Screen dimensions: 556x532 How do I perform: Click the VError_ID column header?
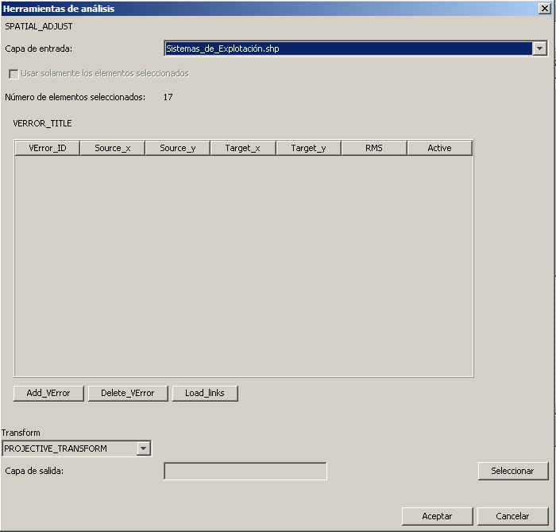click(48, 148)
